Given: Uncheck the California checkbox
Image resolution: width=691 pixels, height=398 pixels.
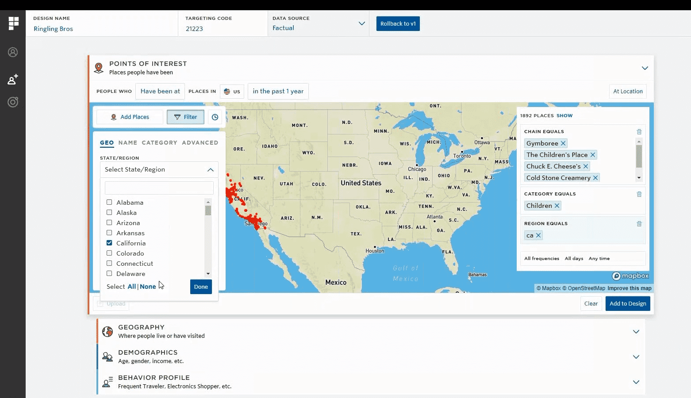Looking at the screenshot, I should coord(109,243).
